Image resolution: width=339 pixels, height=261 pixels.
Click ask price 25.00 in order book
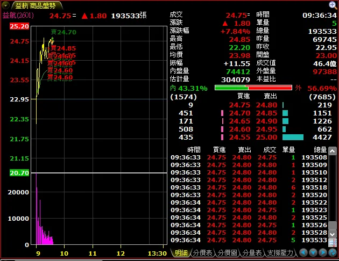tap(266, 137)
